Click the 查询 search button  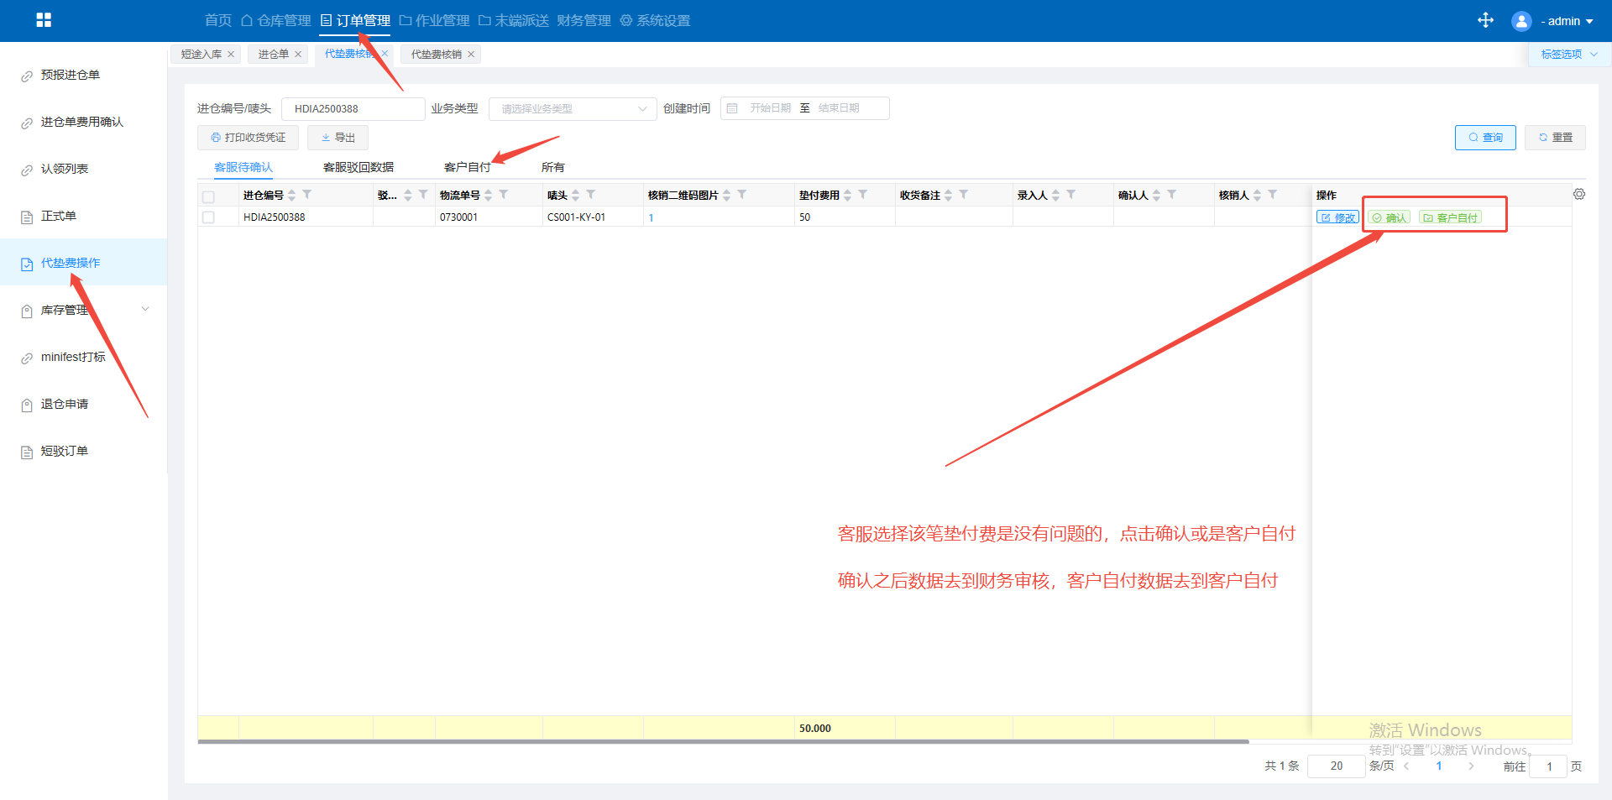(x=1484, y=138)
